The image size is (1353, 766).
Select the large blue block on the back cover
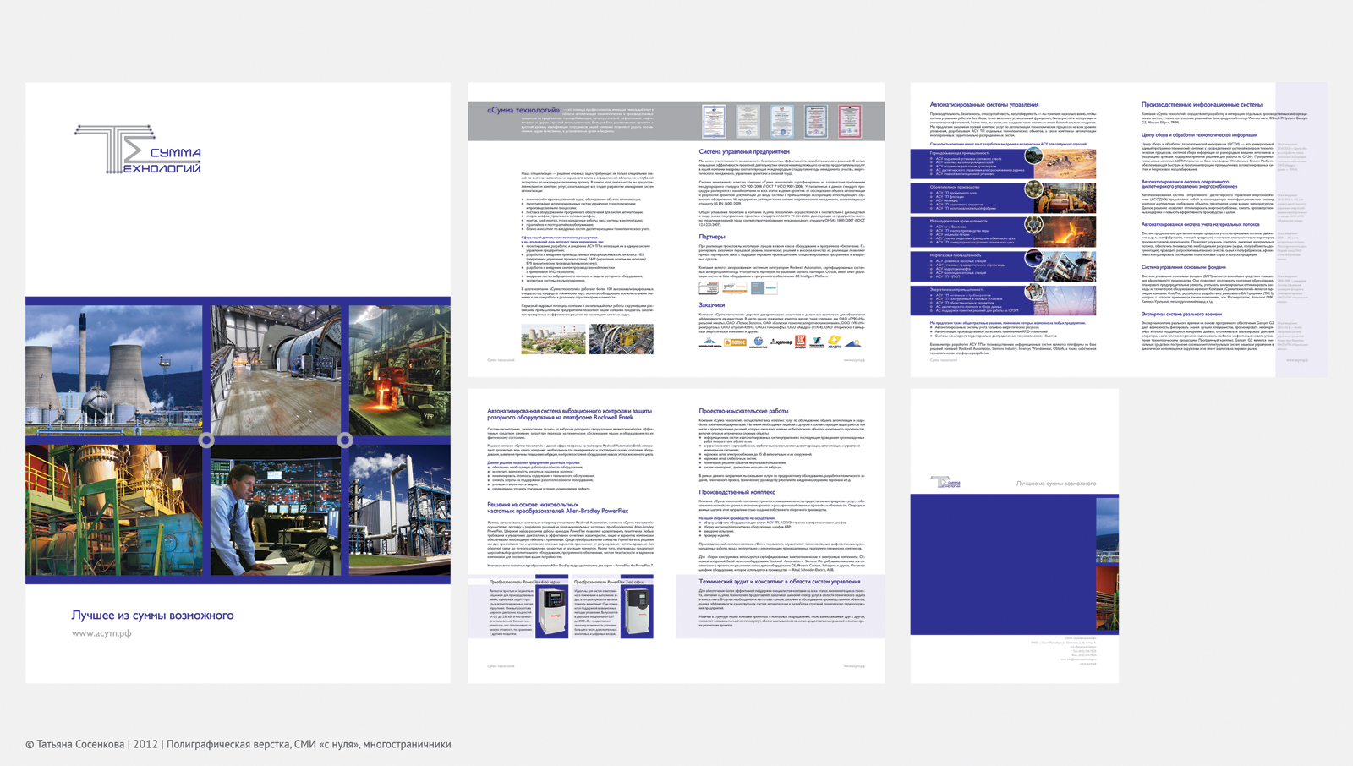[x=1003, y=564]
